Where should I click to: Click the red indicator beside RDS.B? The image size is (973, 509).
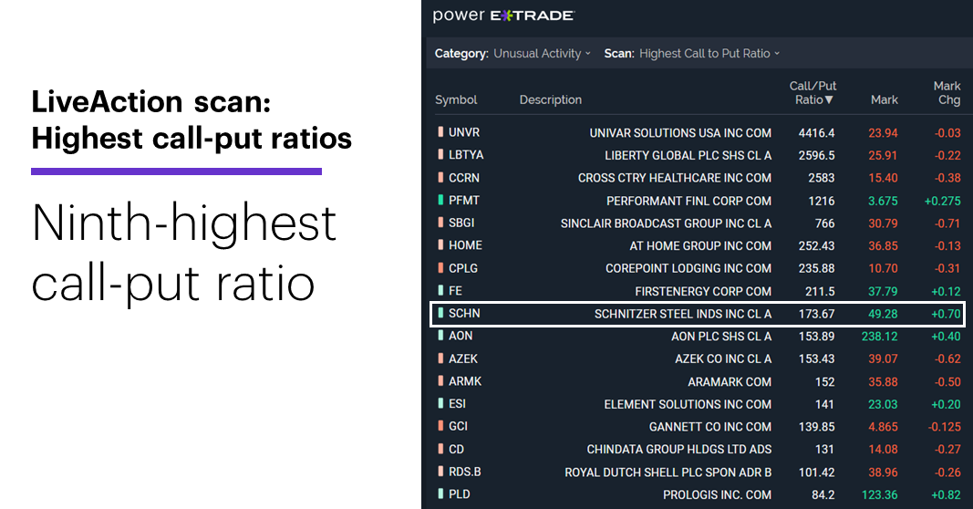(440, 472)
